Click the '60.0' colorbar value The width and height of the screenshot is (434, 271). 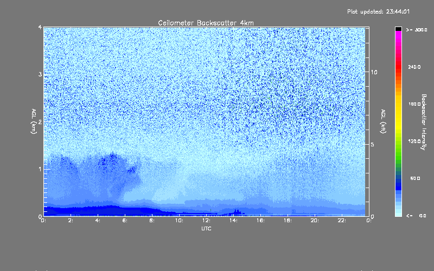coord(415,179)
